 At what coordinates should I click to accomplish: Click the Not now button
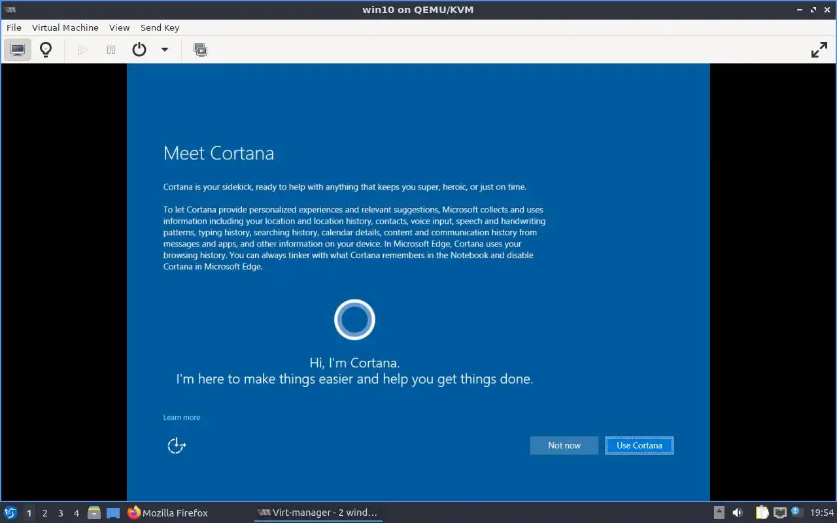(564, 445)
